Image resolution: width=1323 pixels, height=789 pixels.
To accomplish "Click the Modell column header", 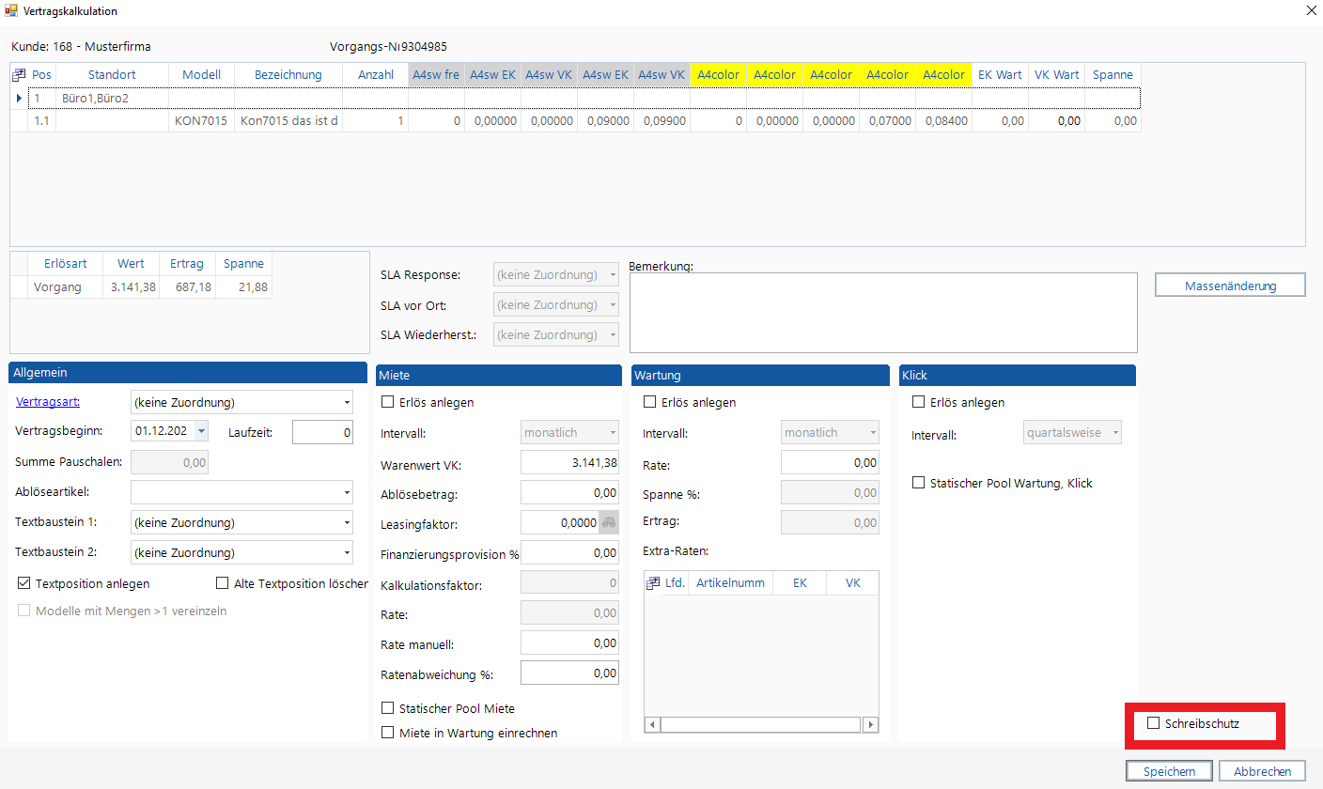I will [201, 75].
